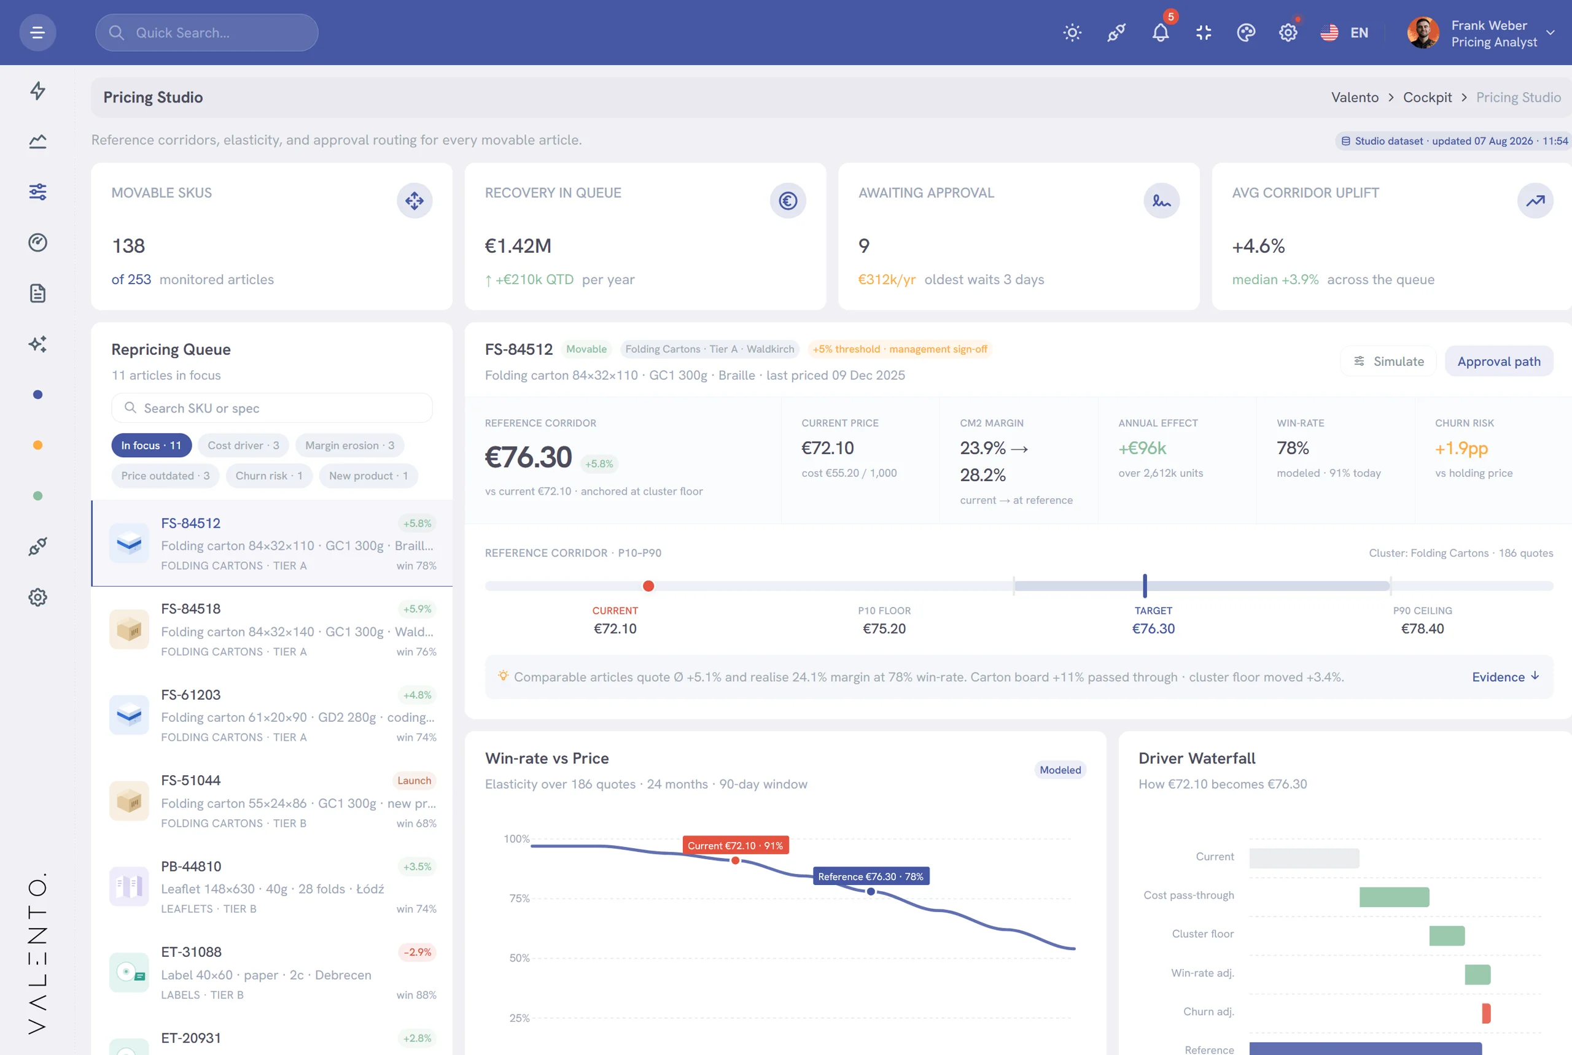Click Avg Corridor Uplift trend icon

coord(1535,201)
